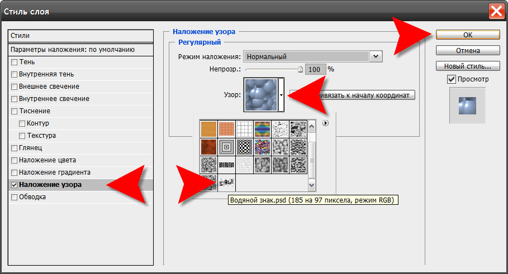The image size is (508, 274).
Task: Open Параметры наложения: по умолчанию row
Action: click(80, 50)
